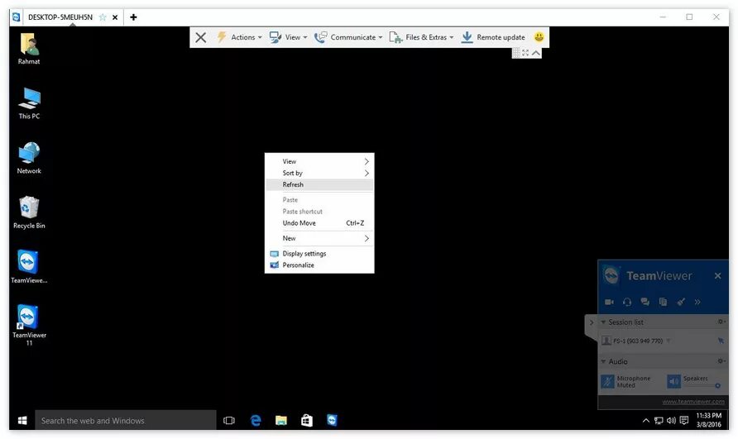Star the DESKTOP-5MEUH5N tab as favorite
This screenshot has width=738, height=439.
103,17
